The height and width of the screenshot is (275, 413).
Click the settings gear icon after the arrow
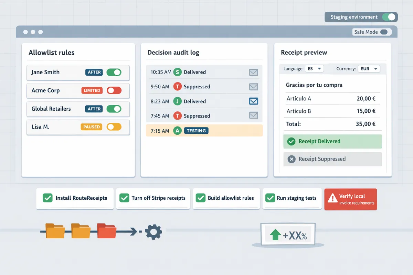[x=153, y=232]
